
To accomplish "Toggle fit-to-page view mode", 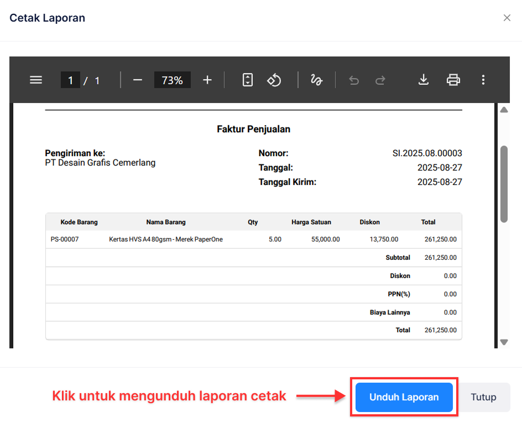I will click(x=247, y=80).
